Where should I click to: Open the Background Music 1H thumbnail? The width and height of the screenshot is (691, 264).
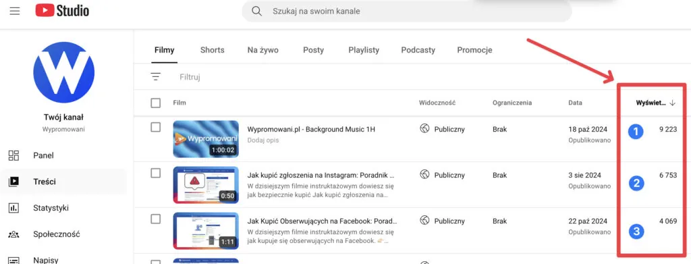206,139
